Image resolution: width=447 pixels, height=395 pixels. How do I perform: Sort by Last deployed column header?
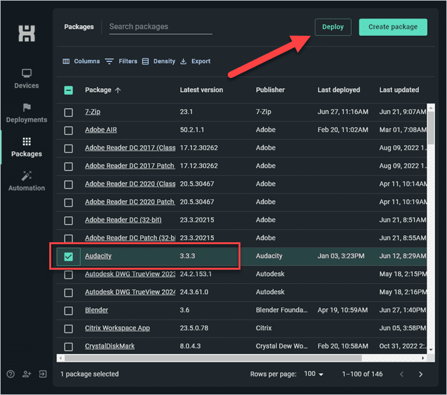[x=339, y=89]
